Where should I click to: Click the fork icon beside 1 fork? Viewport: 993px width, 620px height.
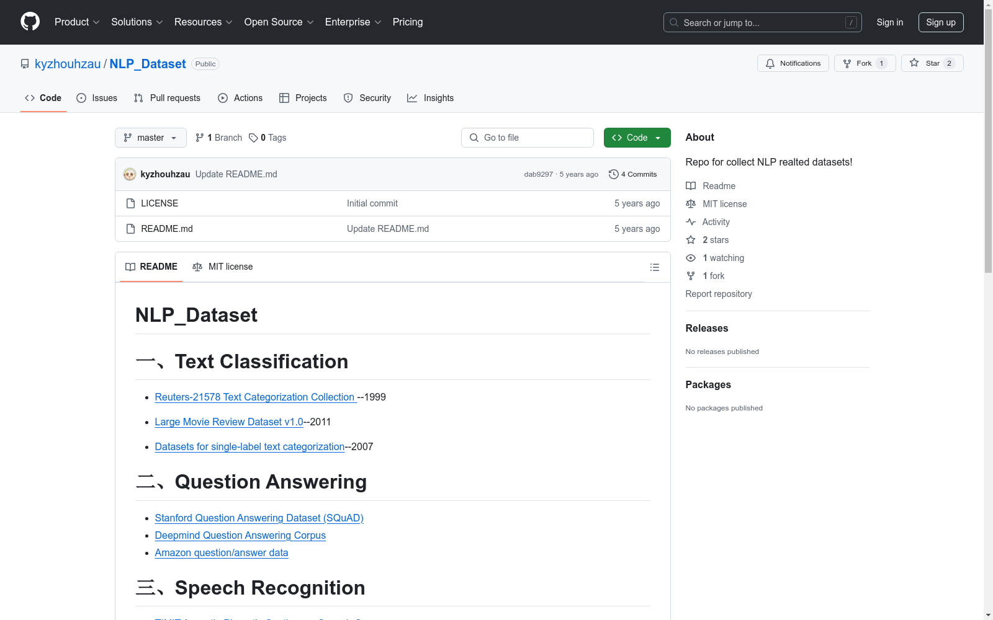tap(691, 276)
